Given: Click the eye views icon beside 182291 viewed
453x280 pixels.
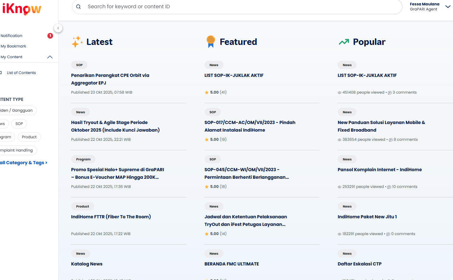Looking at the screenshot, I should pyautogui.click(x=340, y=234).
